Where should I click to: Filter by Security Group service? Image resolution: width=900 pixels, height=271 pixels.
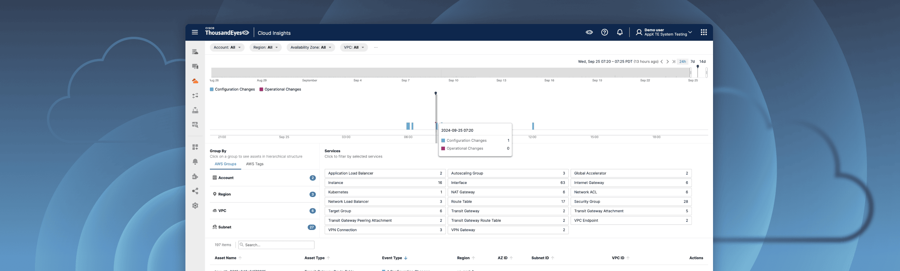click(x=631, y=202)
